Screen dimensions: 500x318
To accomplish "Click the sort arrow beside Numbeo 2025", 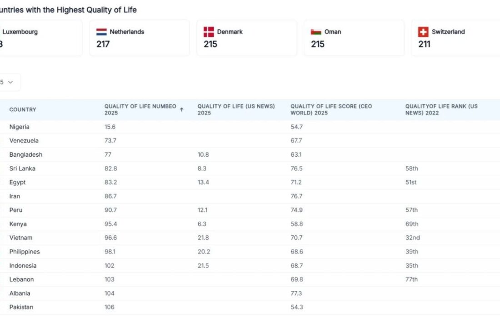I will coord(182,109).
